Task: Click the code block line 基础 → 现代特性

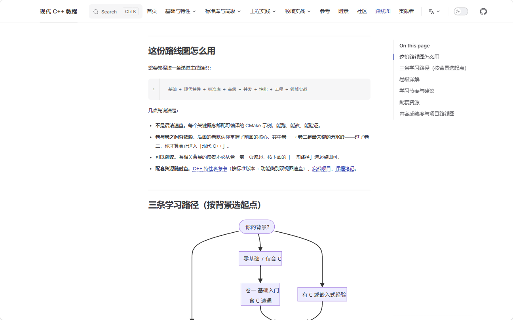Action: coord(237,89)
